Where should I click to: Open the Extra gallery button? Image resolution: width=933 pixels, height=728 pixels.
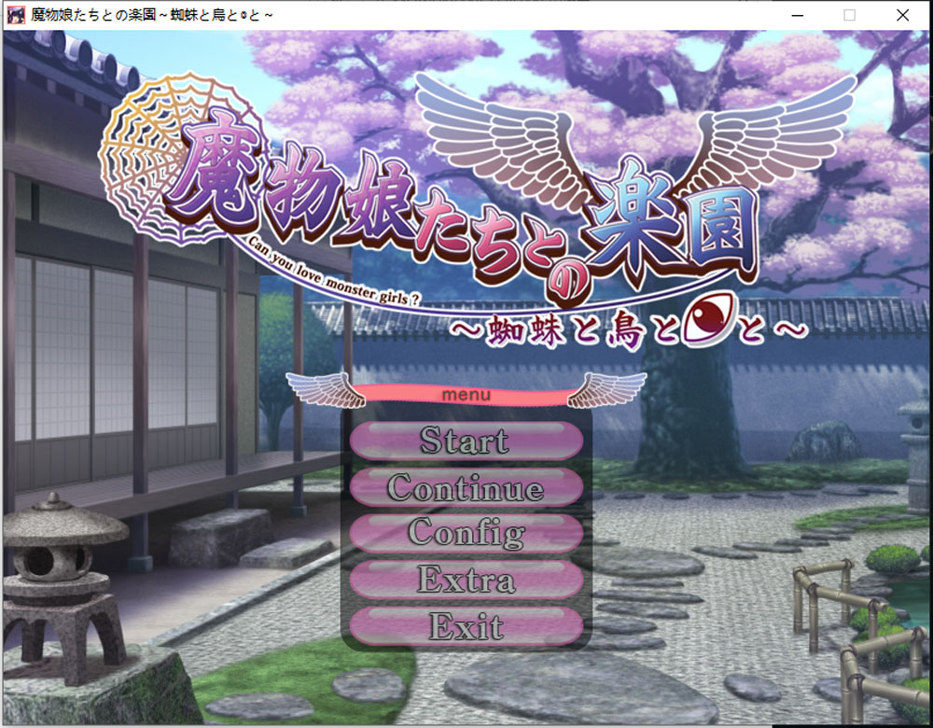coord(466,580)
